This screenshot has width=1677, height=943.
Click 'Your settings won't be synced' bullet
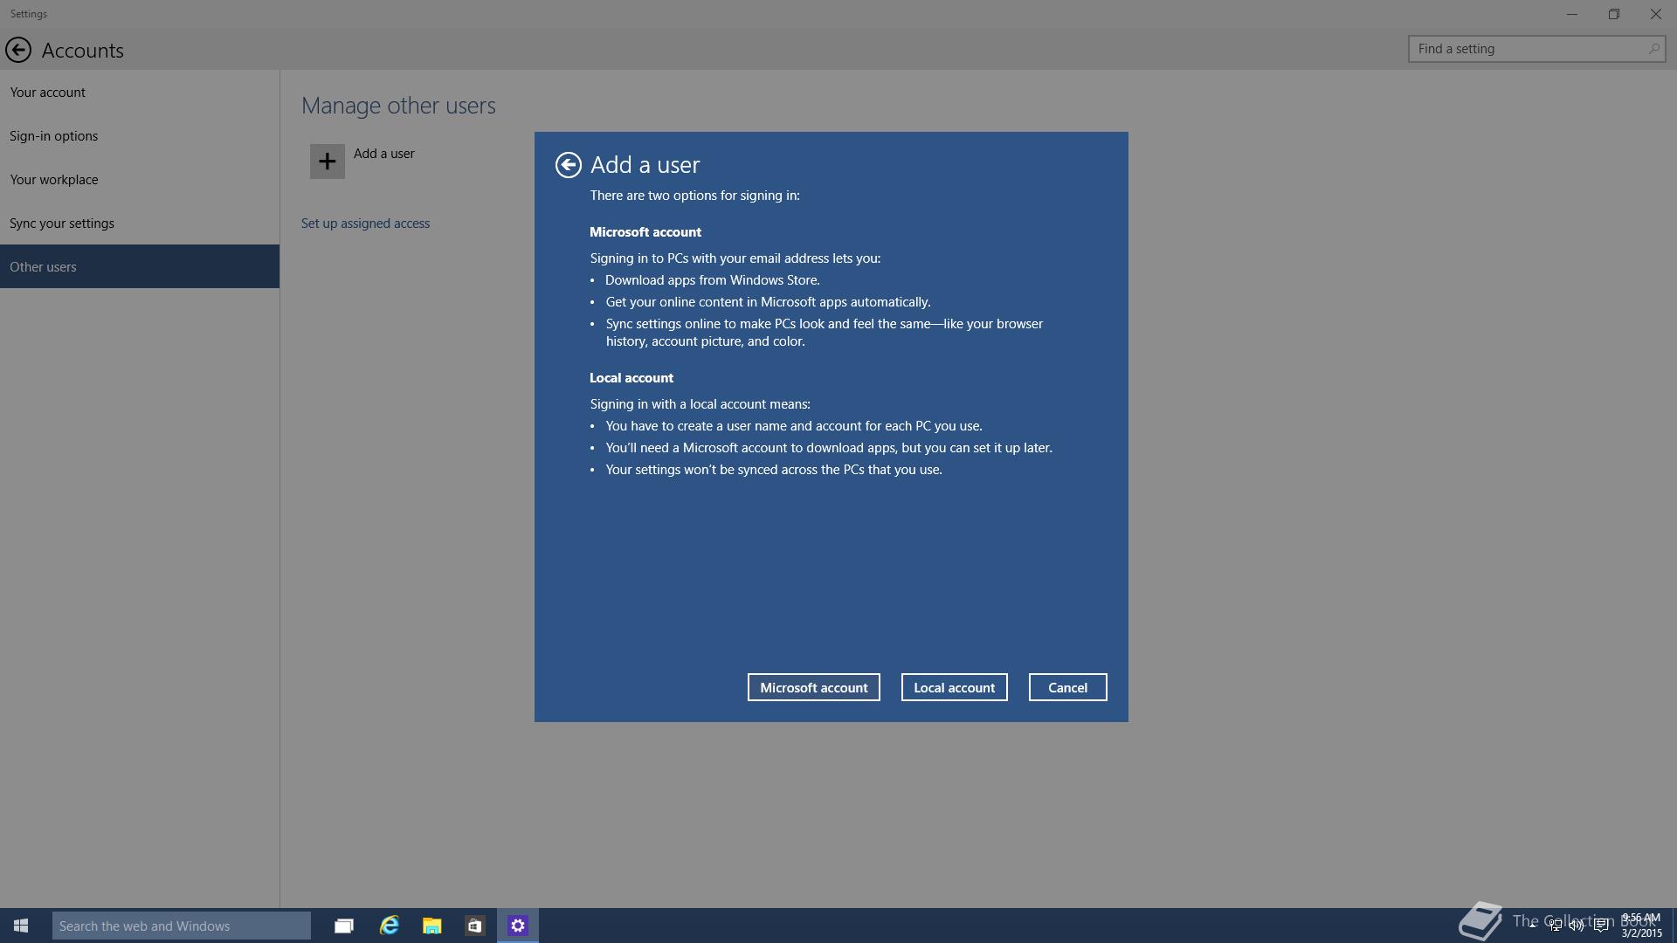(x=774, y=470)
